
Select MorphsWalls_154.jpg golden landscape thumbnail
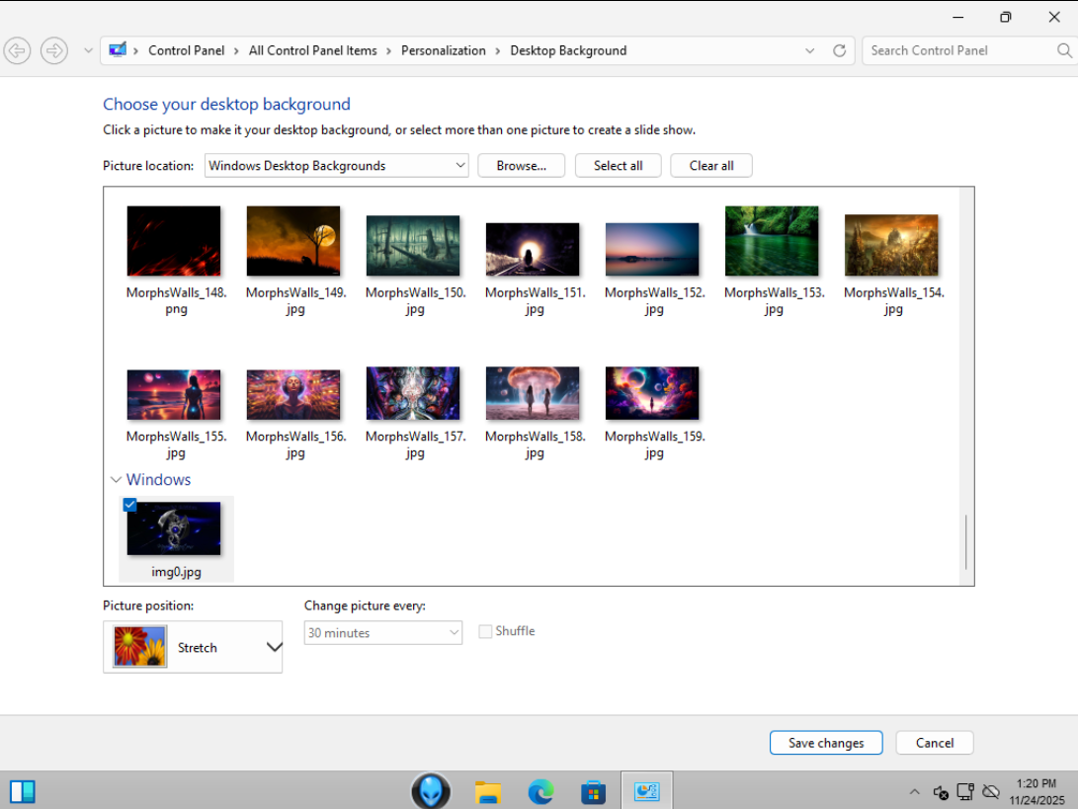(x=891, y=245)
